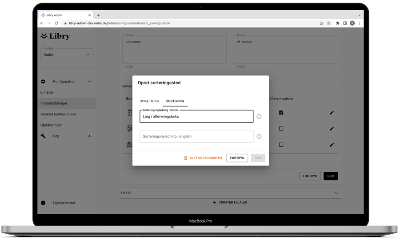Uncheck the checked Afleveringsboks checkbox
This screenshot has width=400, height=240.
point(281,113)
